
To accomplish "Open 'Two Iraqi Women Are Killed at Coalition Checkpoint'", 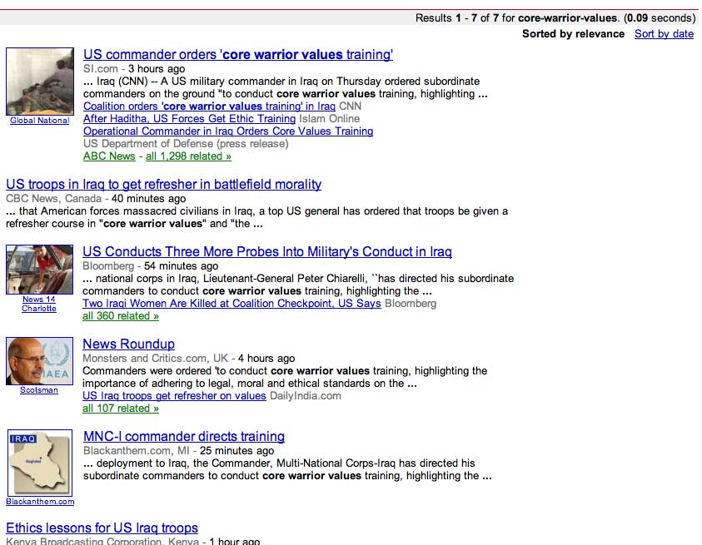I will 232,304.
